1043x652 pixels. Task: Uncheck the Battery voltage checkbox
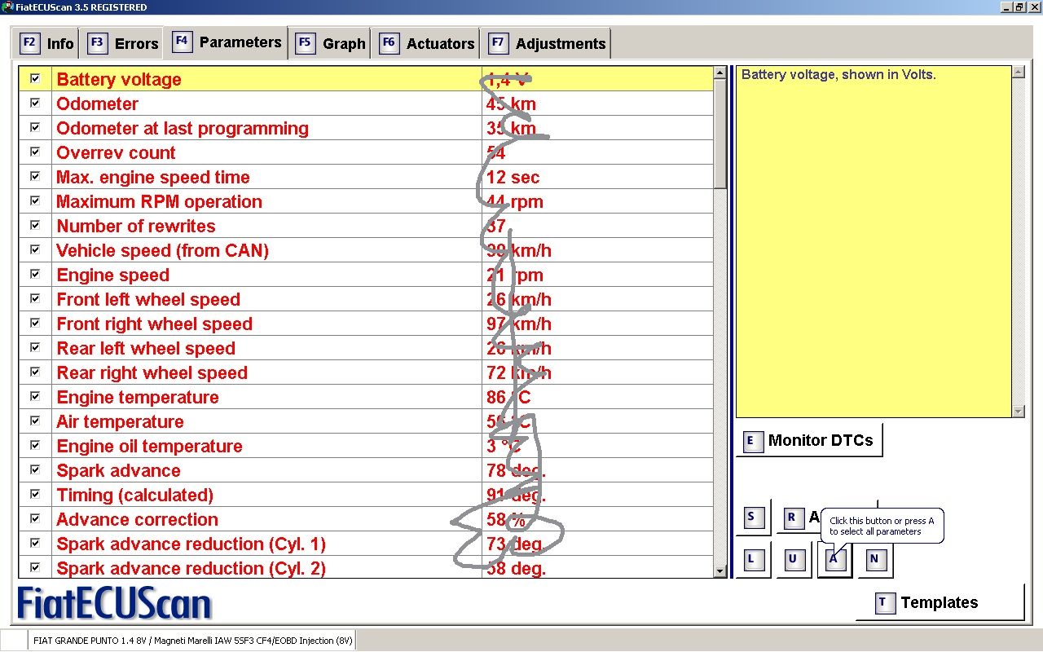click(35, 79)
